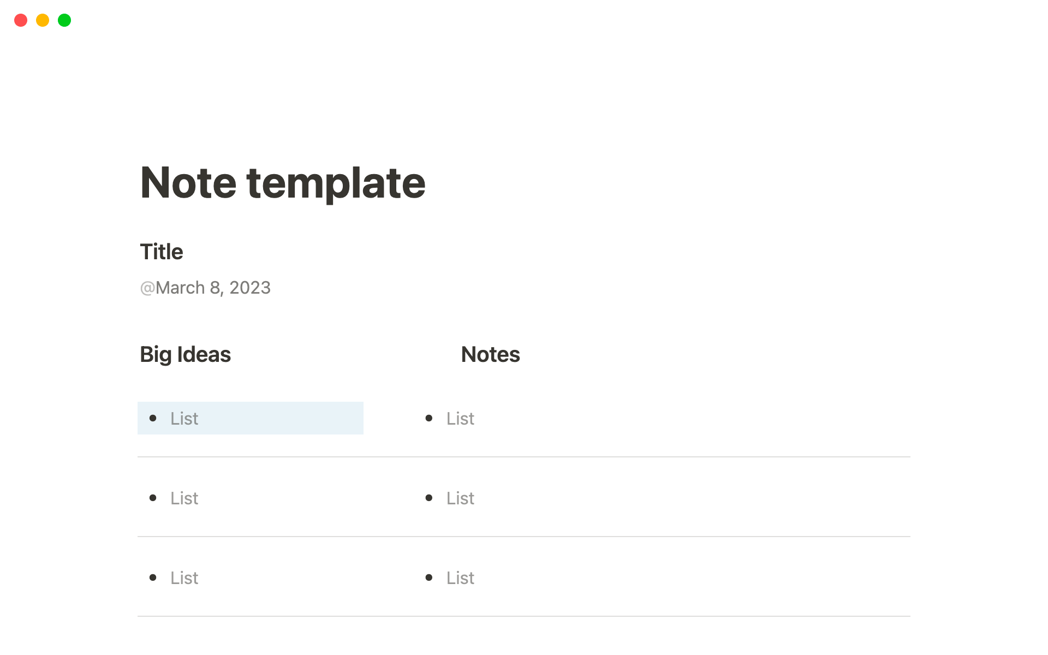The width and height of the screenshot is (1048, 655).
Task: Click the bullet point beside the highlighted List item
Action: 154,418
